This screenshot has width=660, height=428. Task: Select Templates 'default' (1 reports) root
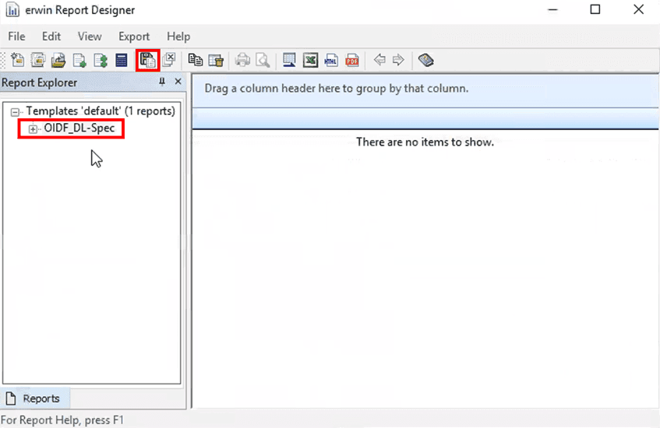point(101,111)
